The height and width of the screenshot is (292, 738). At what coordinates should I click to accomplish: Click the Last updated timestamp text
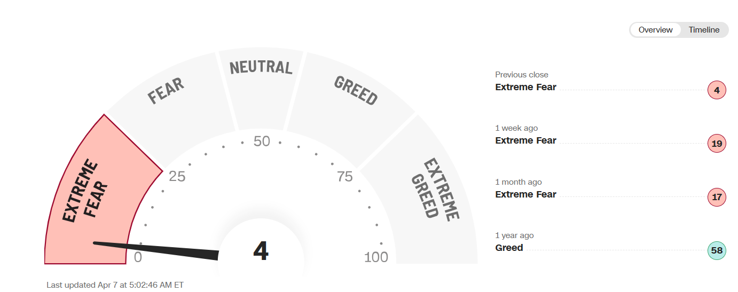(x=115, y=285)
